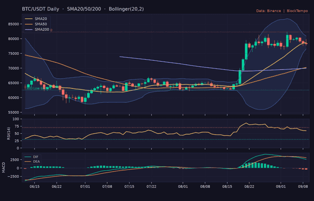Click the 50 label on RSI axis
This screenshot has height=201, width=314.
click(17, 133)
